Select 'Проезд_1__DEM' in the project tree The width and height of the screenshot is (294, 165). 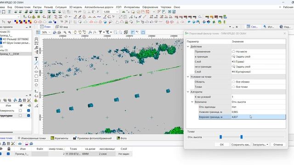[9, 54]
